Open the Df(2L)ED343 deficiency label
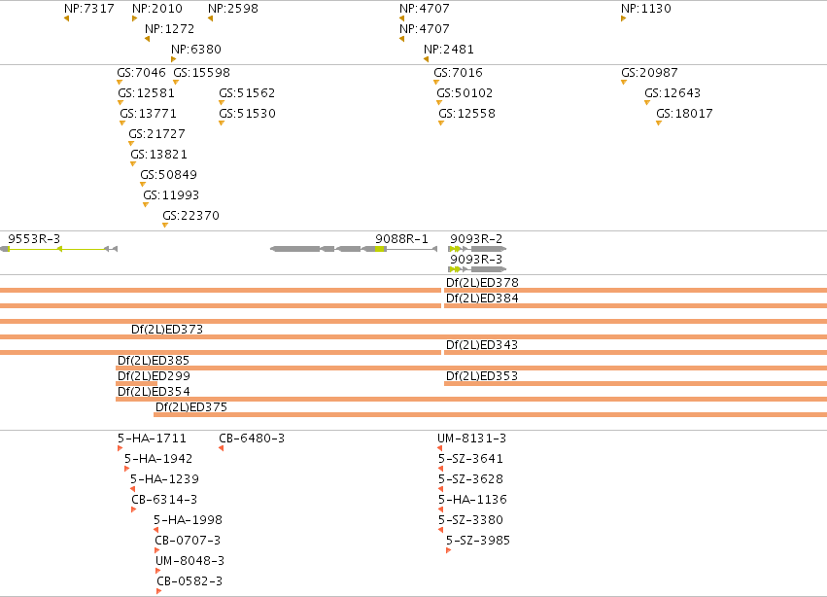Screen dimensions: 827x597 (x=482, y=345)
